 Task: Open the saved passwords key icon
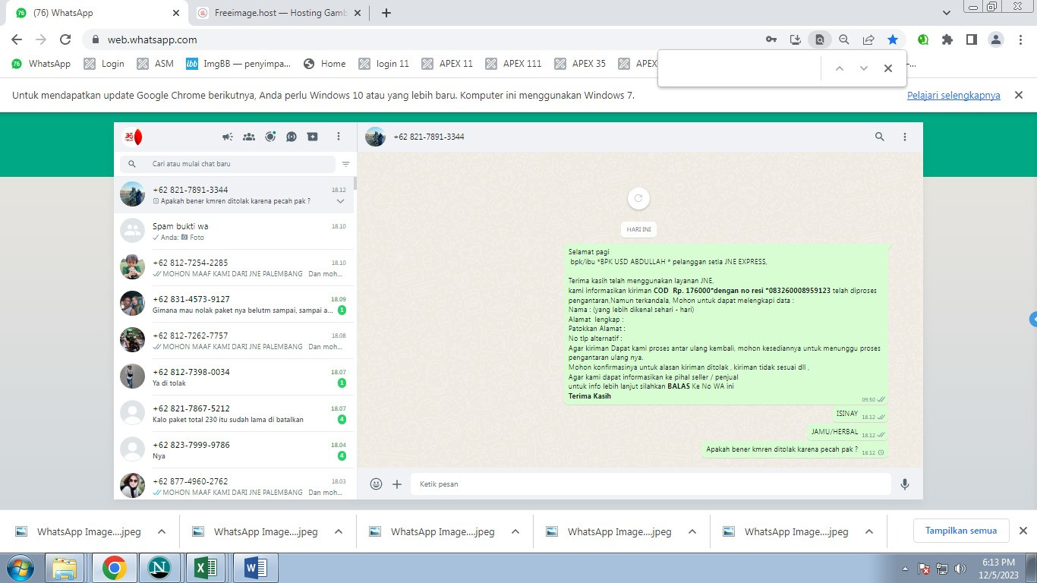pyautogui.click(x=771, y=39)
